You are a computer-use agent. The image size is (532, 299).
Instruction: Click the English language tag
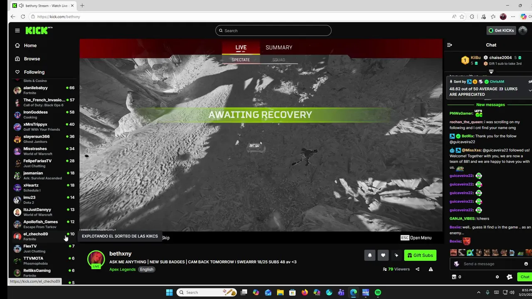point(147,269)
